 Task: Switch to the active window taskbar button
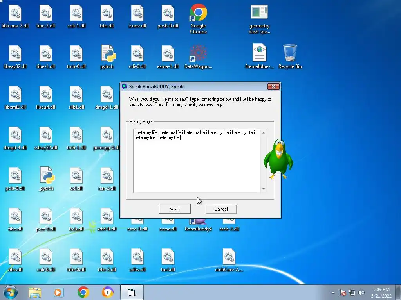pos(132,292)
